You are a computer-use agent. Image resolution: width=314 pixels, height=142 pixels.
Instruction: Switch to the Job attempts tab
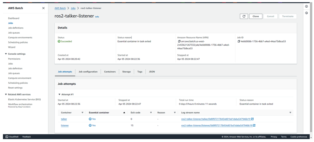[x=65, y=72]
